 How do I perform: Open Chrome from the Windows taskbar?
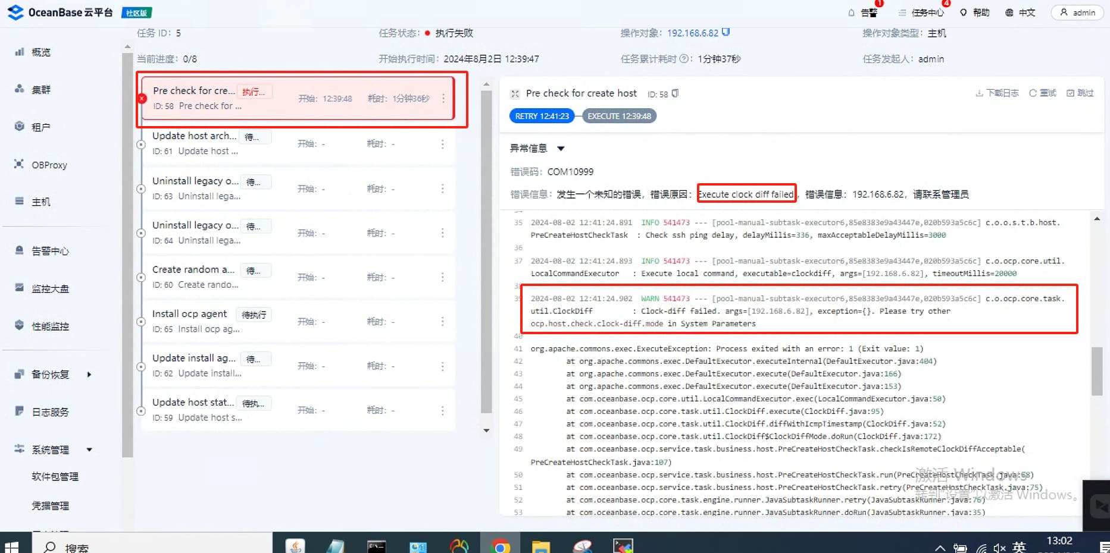point(500,546)
